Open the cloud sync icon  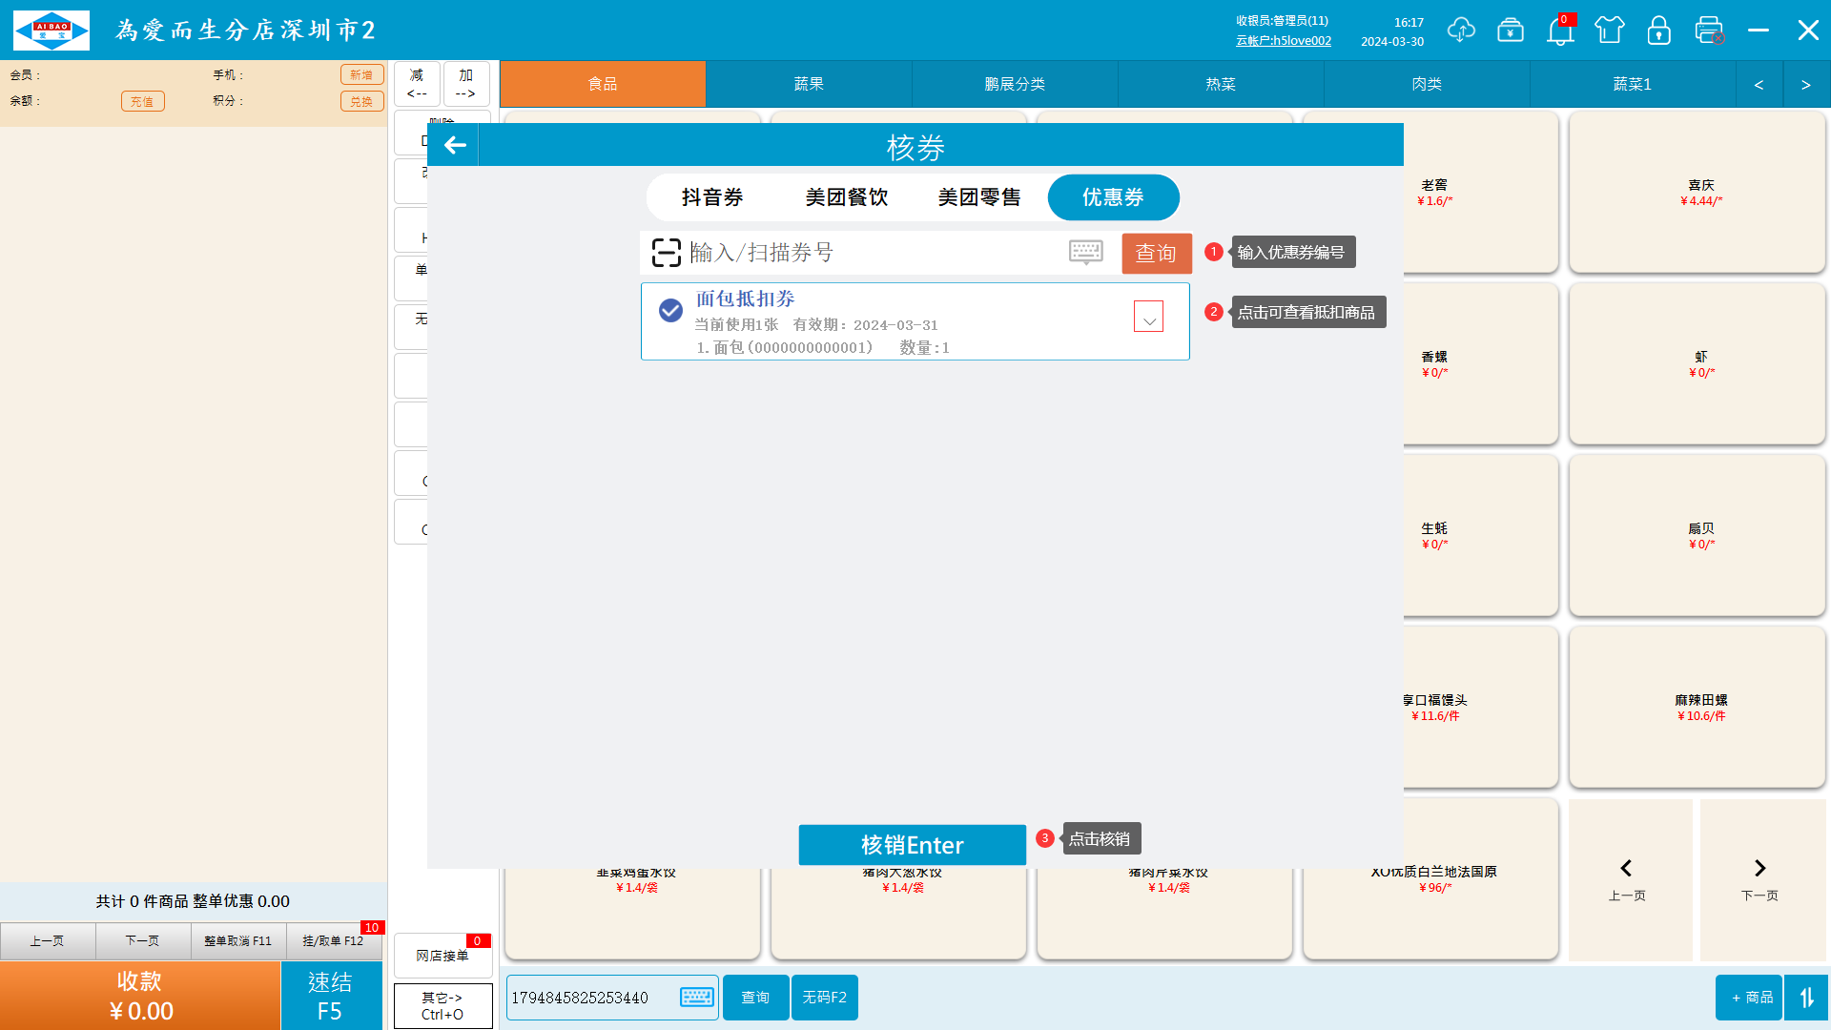pyautogui.click(x=1461, y=30)
